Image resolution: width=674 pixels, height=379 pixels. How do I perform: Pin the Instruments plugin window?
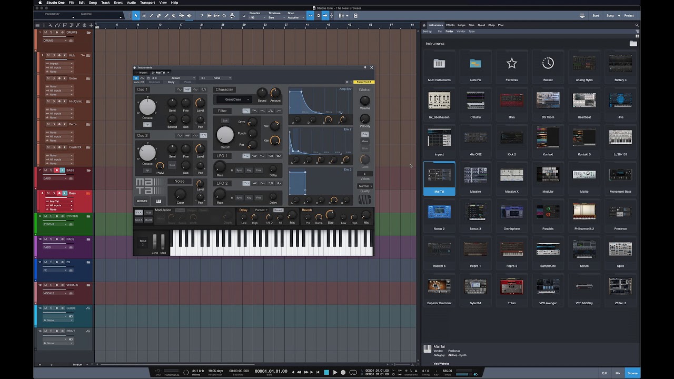tap(365, 67)
